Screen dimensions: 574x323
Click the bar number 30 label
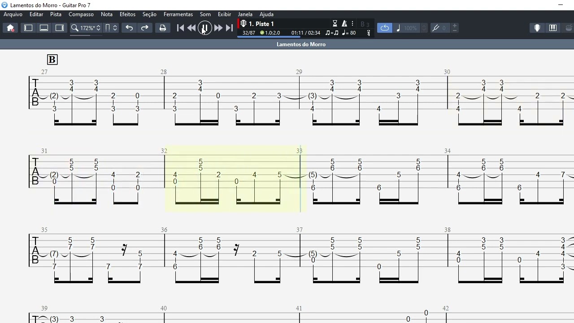click(447, 72)
